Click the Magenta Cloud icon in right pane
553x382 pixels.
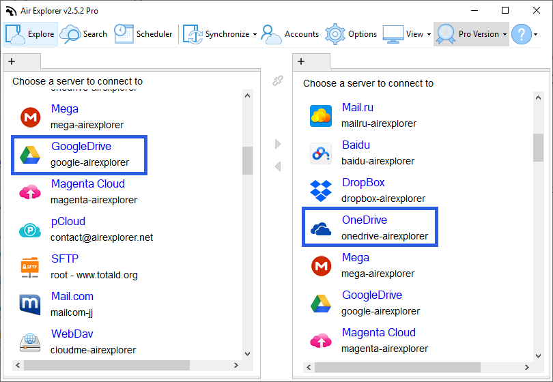tap(321, 341)
